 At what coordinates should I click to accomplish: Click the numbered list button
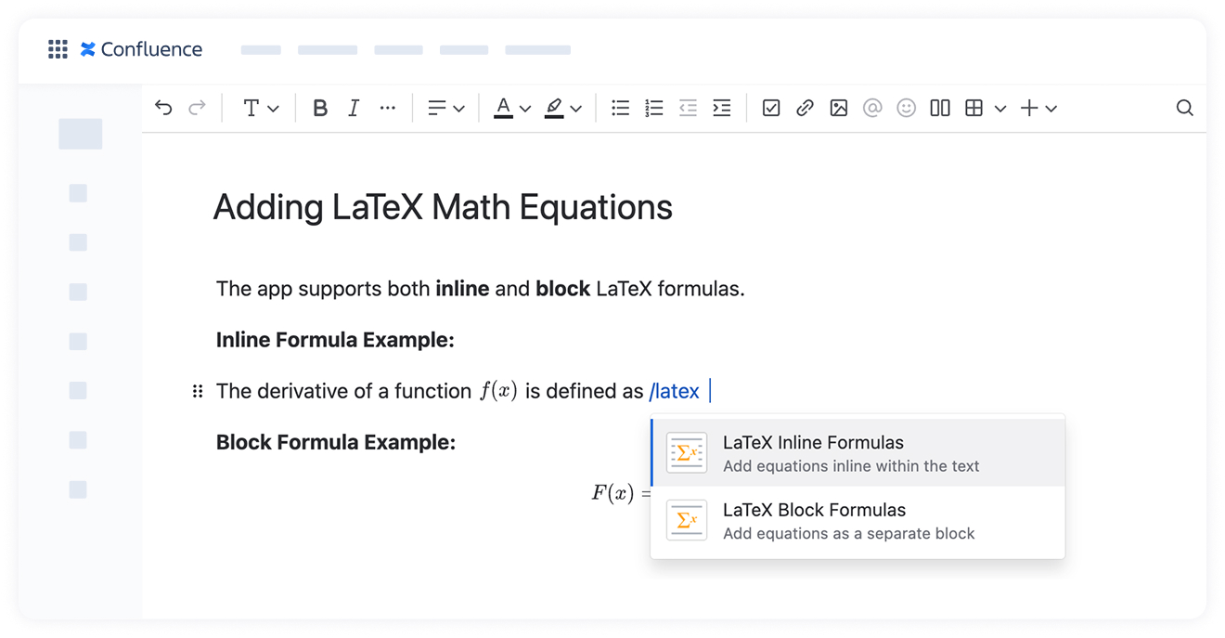tap(653, 108)
